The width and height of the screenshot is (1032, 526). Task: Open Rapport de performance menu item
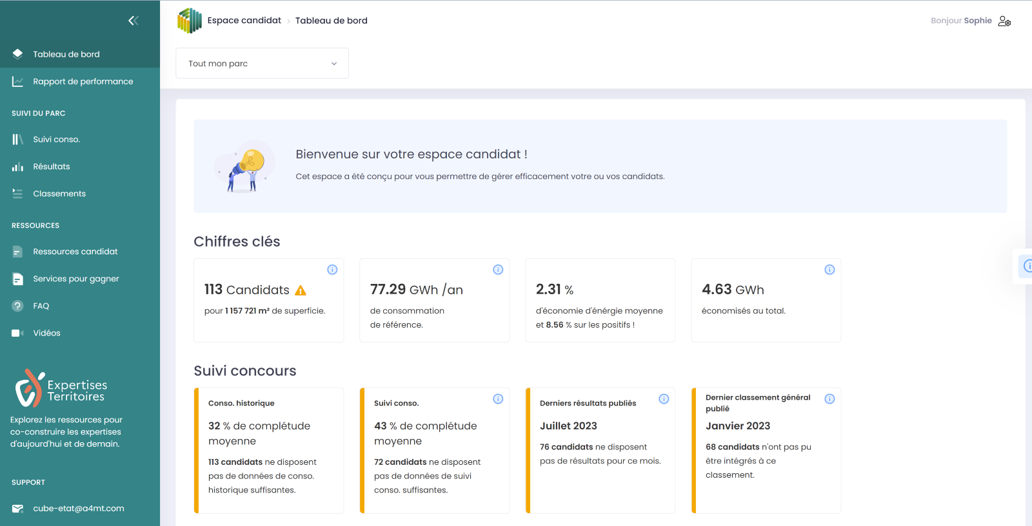[x=80, y=81]
